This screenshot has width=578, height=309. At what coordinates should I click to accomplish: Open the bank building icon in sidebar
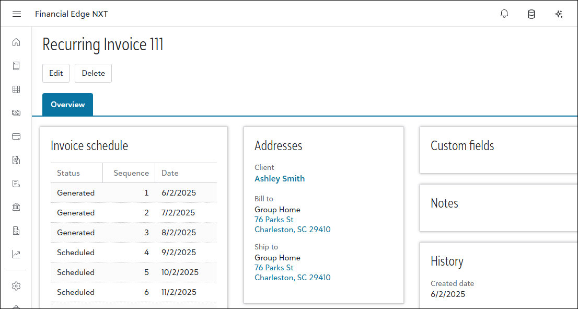[x=16, y=207]
